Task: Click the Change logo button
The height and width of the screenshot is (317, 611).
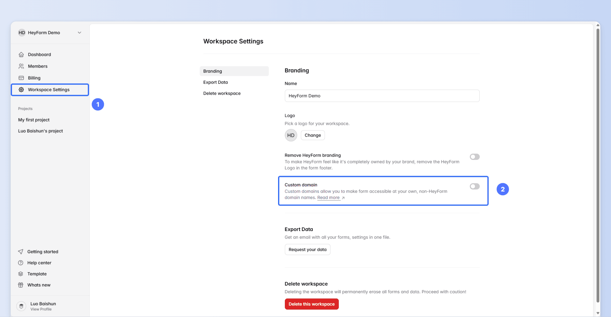Action: click(313, 135)
